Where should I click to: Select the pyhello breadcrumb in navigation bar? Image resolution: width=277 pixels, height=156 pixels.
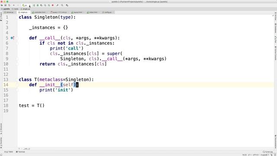coord(6,9)
